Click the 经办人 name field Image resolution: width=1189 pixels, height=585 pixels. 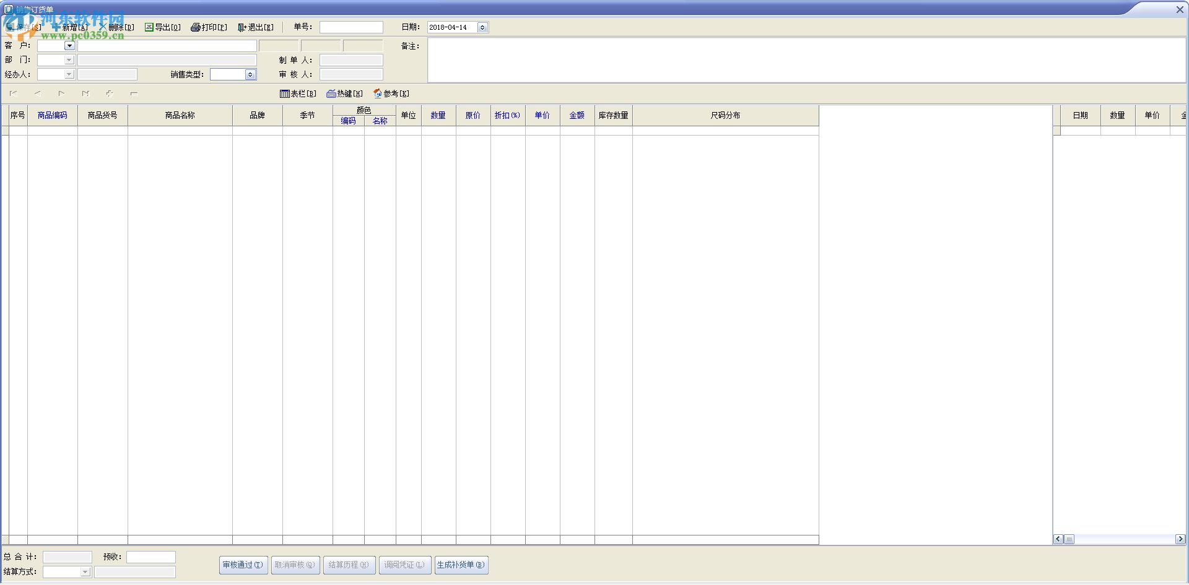[107, 74]
